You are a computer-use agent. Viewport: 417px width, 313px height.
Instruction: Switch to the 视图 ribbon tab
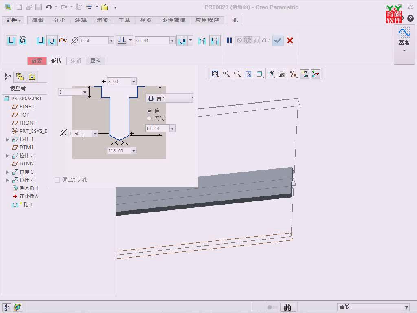146,20
